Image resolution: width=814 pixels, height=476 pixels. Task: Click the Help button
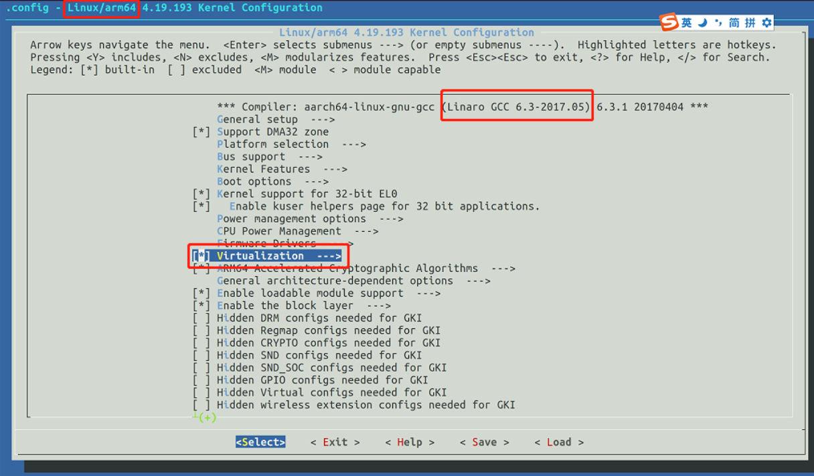pyautogui.click(x=410, y=442)
